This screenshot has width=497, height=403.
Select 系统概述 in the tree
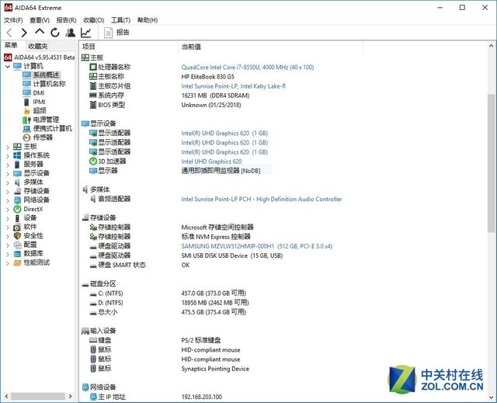point(46,75)
